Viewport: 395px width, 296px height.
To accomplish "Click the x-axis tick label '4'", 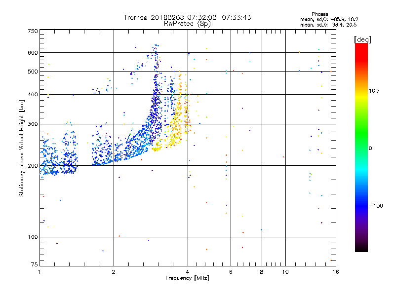I will click(188, 272).
